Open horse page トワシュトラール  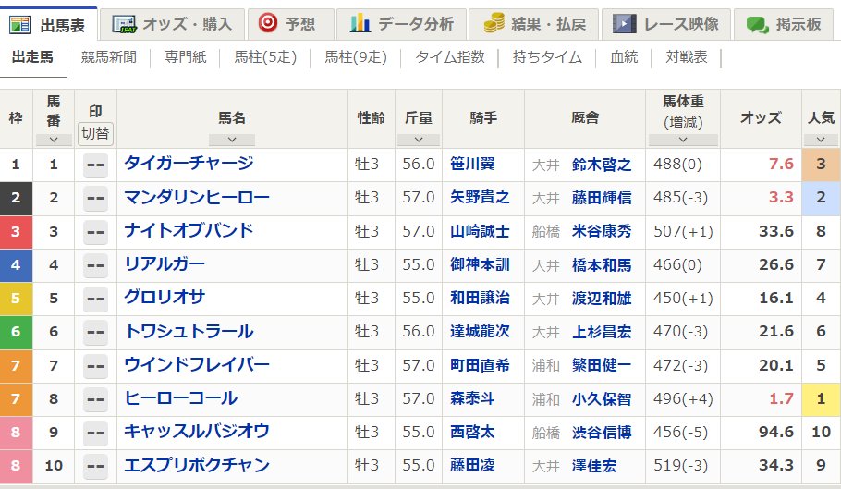[189, 331]
